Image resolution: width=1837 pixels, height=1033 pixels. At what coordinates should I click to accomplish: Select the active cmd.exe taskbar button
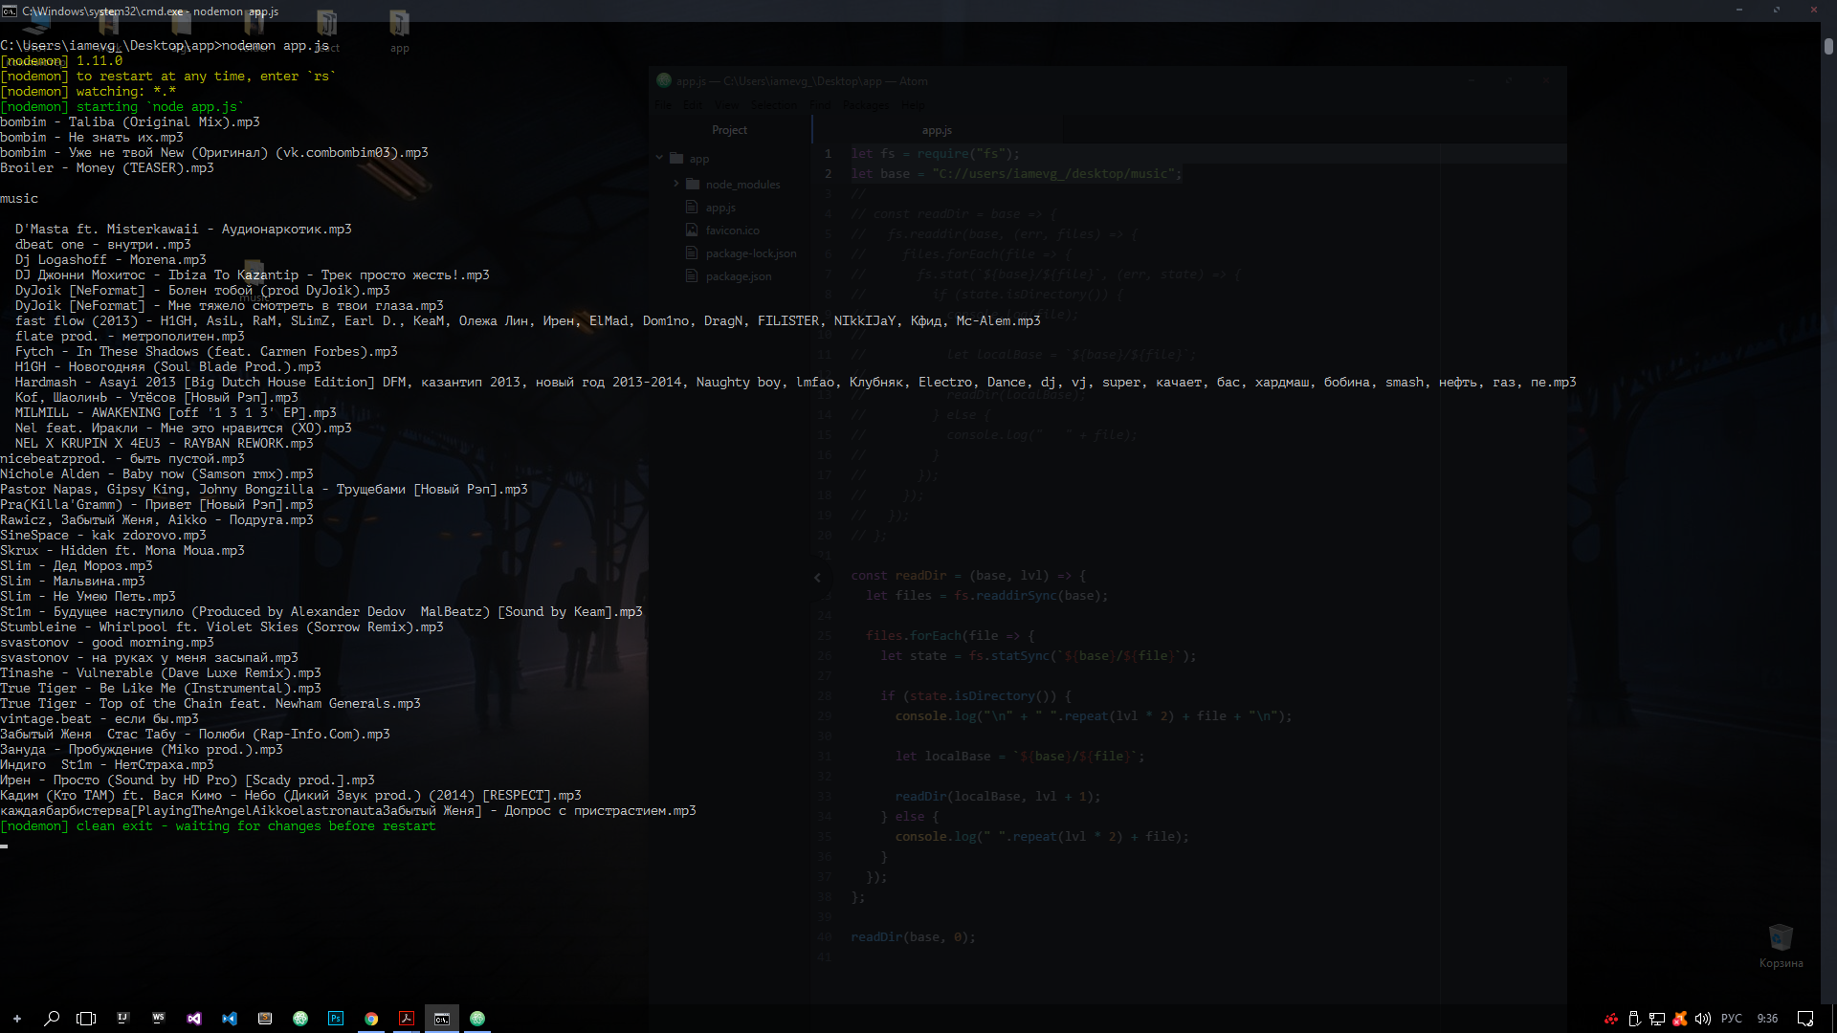(442, 1019)
